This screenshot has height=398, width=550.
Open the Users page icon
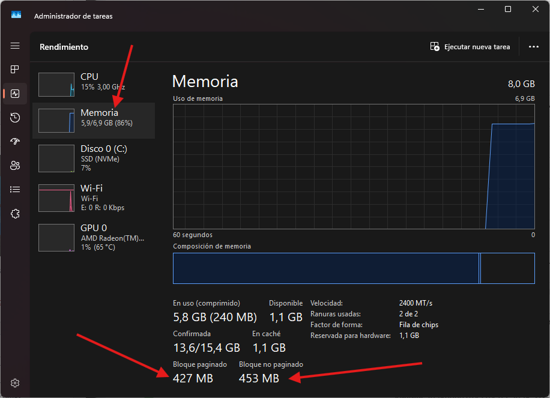click(15, 166)
